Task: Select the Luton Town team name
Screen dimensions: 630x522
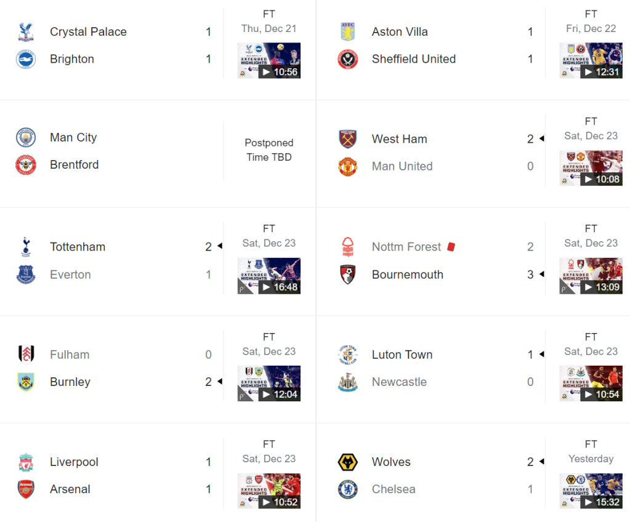Action: (x=402, y=355)
